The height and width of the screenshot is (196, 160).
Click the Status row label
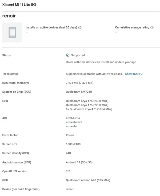(x=6, y=55)
